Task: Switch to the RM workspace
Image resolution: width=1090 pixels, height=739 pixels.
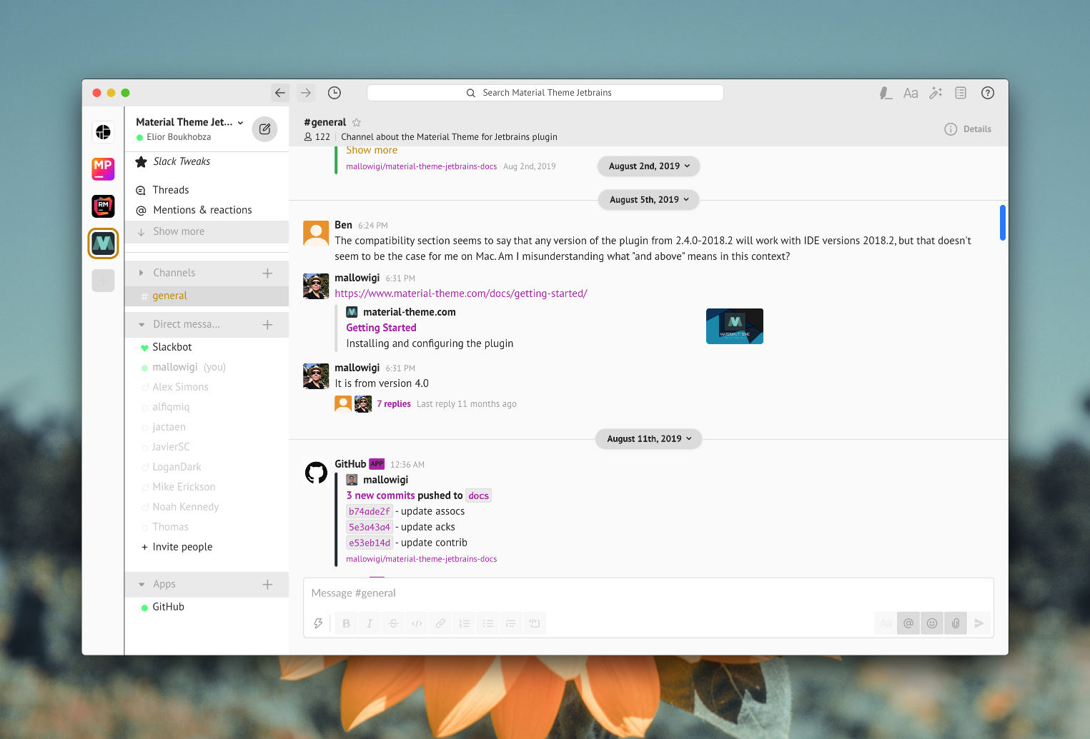Action: click(103, 206)
